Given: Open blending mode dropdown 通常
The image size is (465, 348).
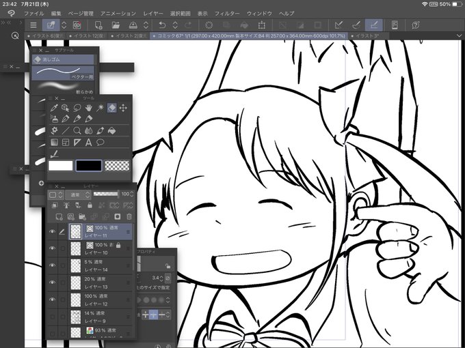Looking at the screenshot, I should point(77,194).
